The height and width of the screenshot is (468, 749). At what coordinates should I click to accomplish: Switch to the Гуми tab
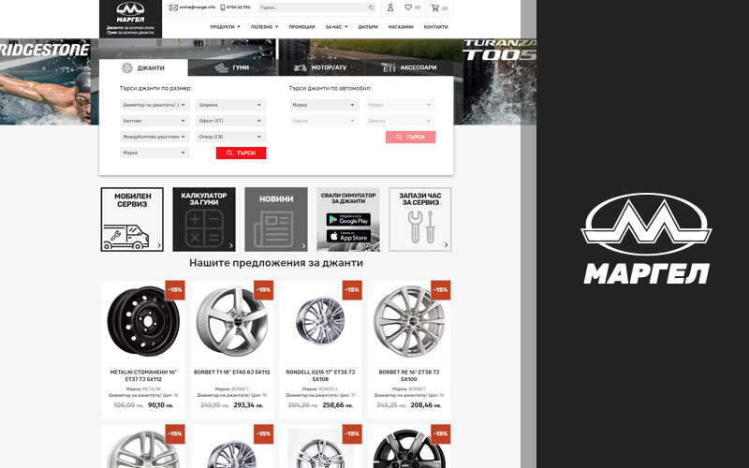(232, 67)
